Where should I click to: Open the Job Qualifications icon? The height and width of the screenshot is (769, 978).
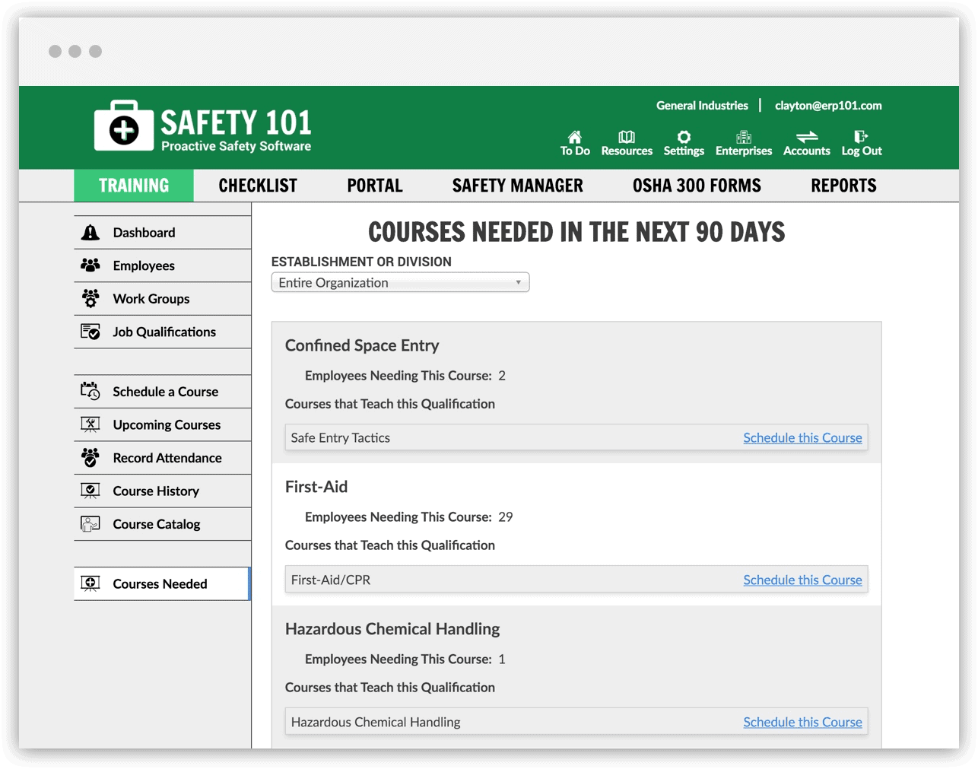[x=90, y=332]
